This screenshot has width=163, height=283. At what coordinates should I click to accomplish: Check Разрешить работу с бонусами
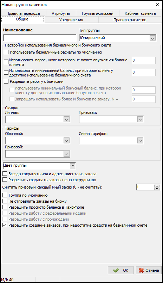pyautogui.click(x=6, y=81)
